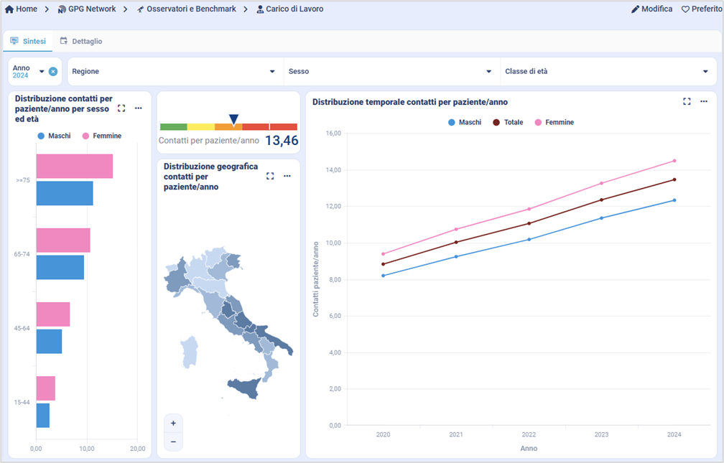This screenshot has width=724, height=463.
Task: Open geographic map more options menu
Action: click(287, 176)
